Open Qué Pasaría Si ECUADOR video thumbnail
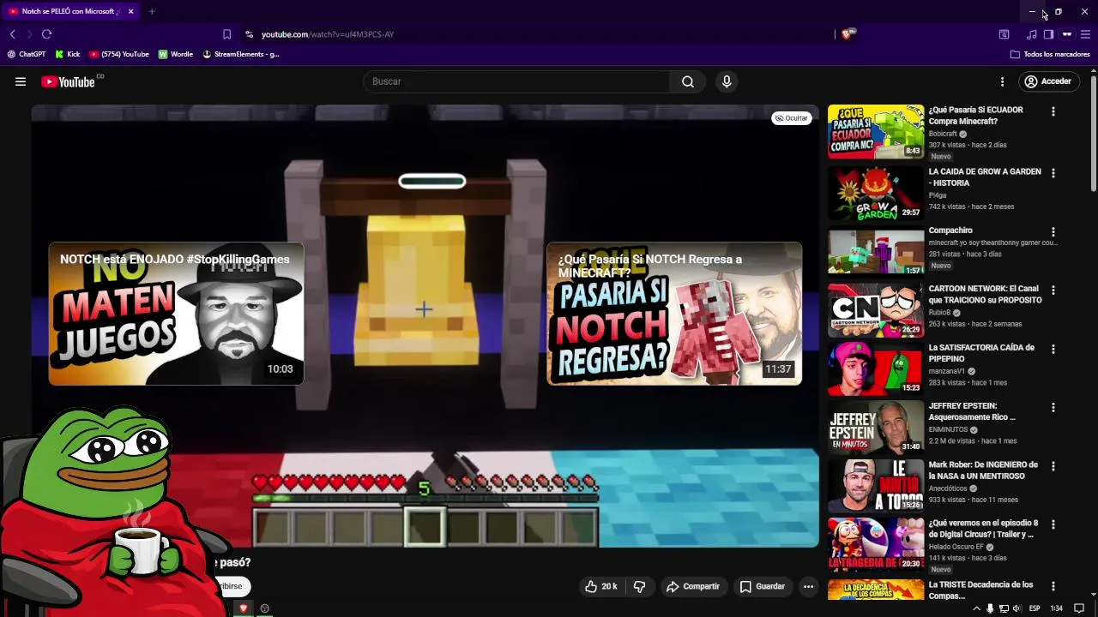1098x617 pixels. point(876,132)
